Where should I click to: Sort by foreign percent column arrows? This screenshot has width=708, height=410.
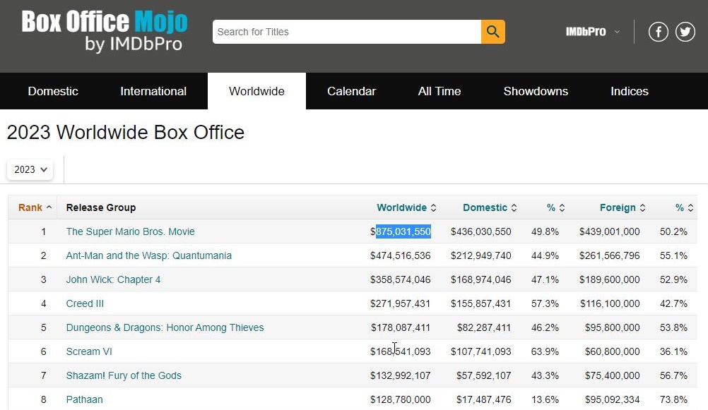690,207
